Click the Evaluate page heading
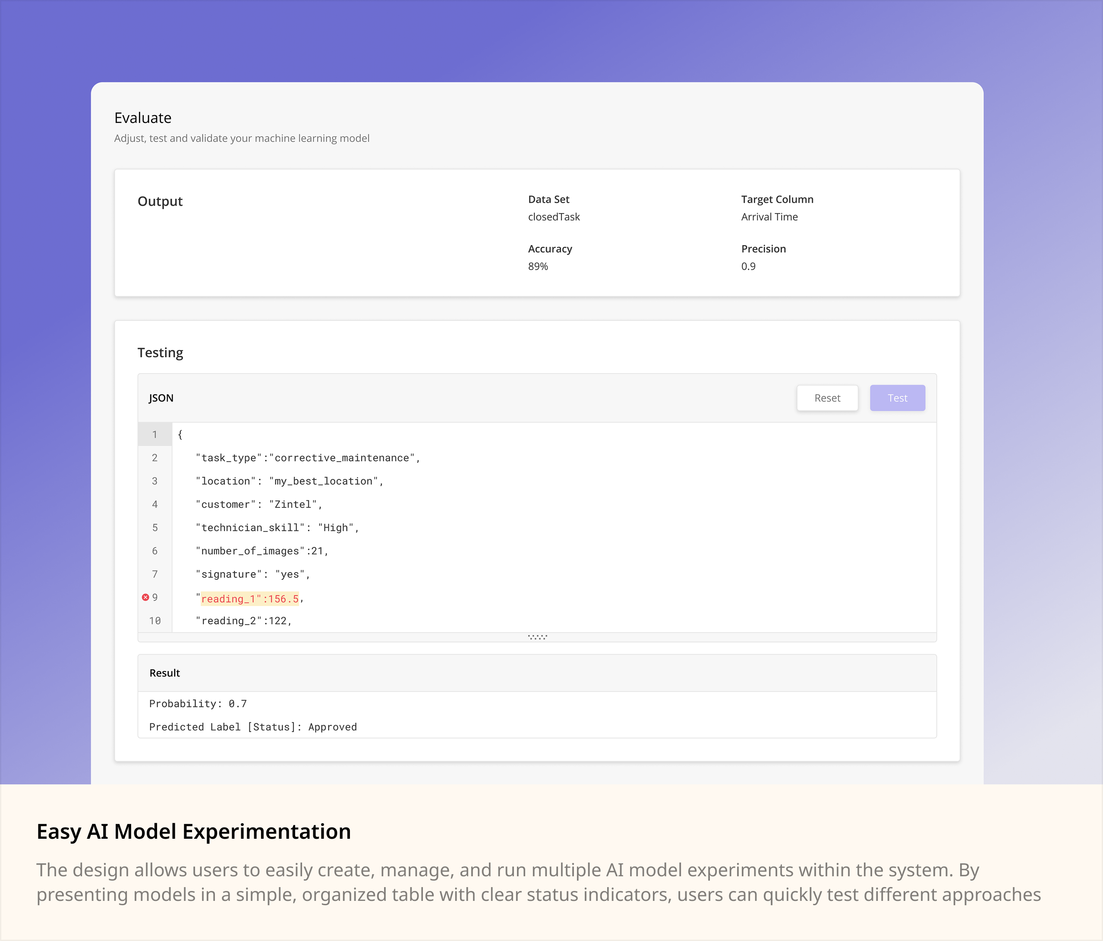The height and width of the screenshot is (941, 1103). (x=143, y=118)
